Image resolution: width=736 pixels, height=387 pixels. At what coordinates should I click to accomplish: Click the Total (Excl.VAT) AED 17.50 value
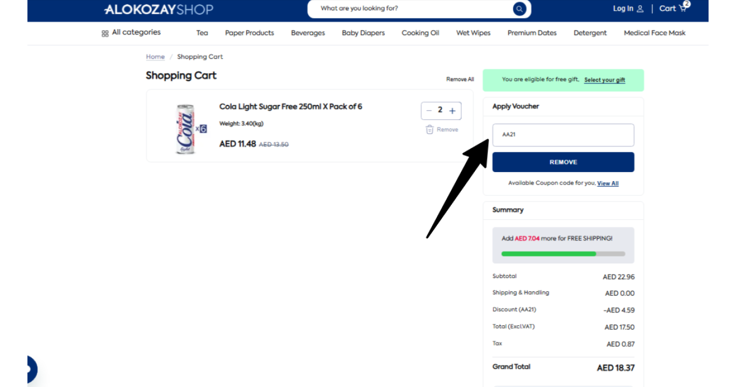pyautogui.click(x=620, y=327)
